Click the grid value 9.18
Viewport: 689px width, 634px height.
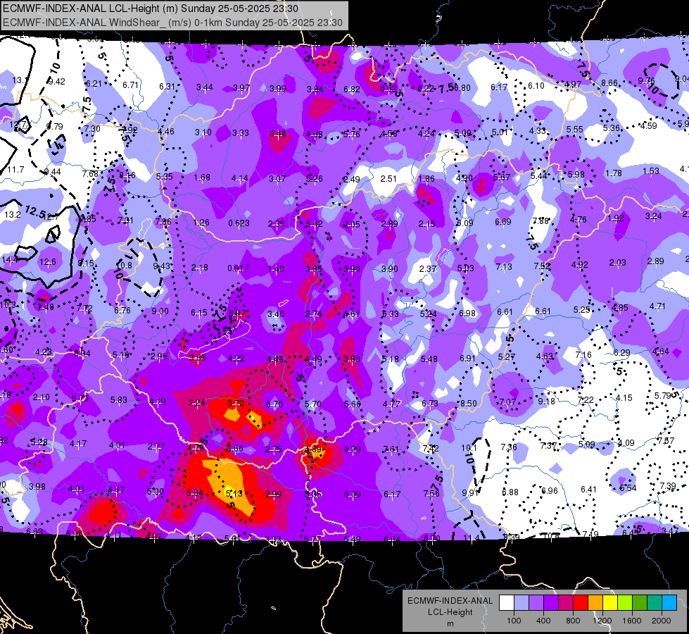546,402
